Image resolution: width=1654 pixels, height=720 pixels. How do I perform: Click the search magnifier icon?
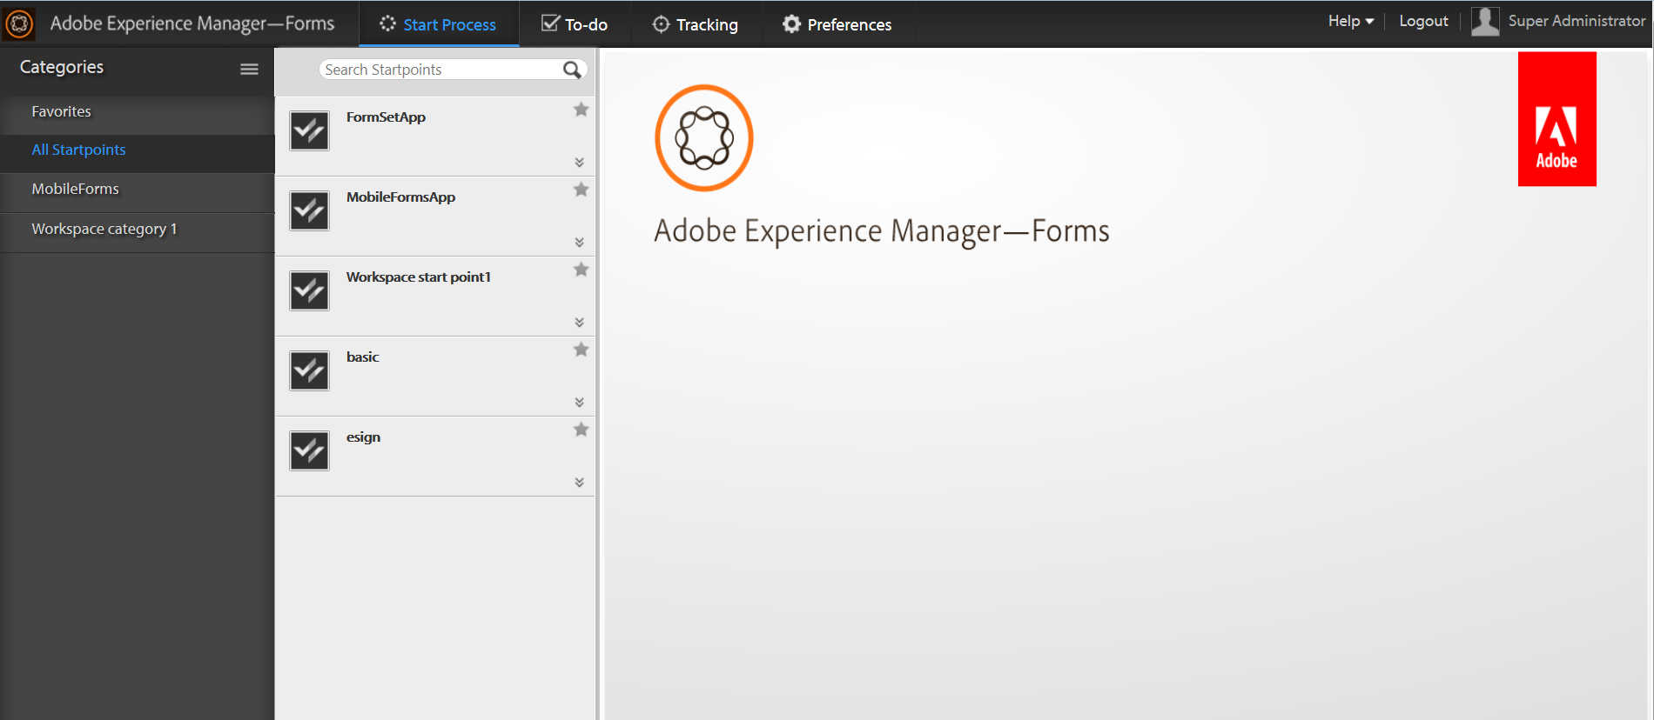[572, 70]
